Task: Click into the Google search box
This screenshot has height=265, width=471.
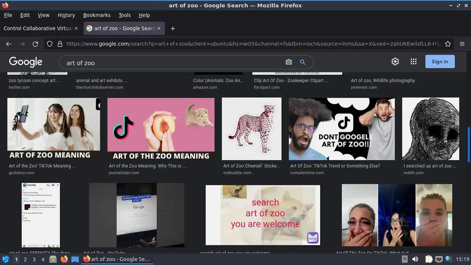Action: pos(173,63)
